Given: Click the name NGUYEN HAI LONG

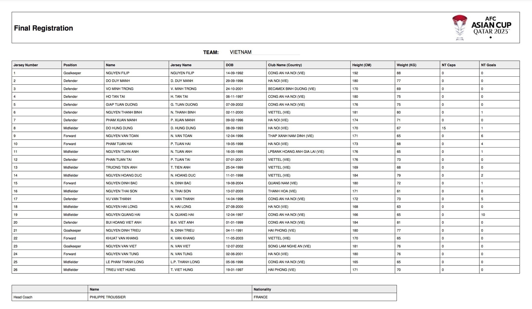Looking at the screenshot, I should (x=122, y=207).
